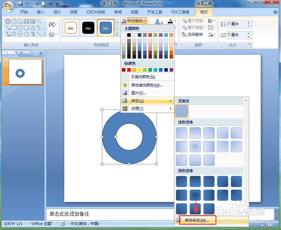
Task: Apply the black Abc shape style
Action: [88, 28]
